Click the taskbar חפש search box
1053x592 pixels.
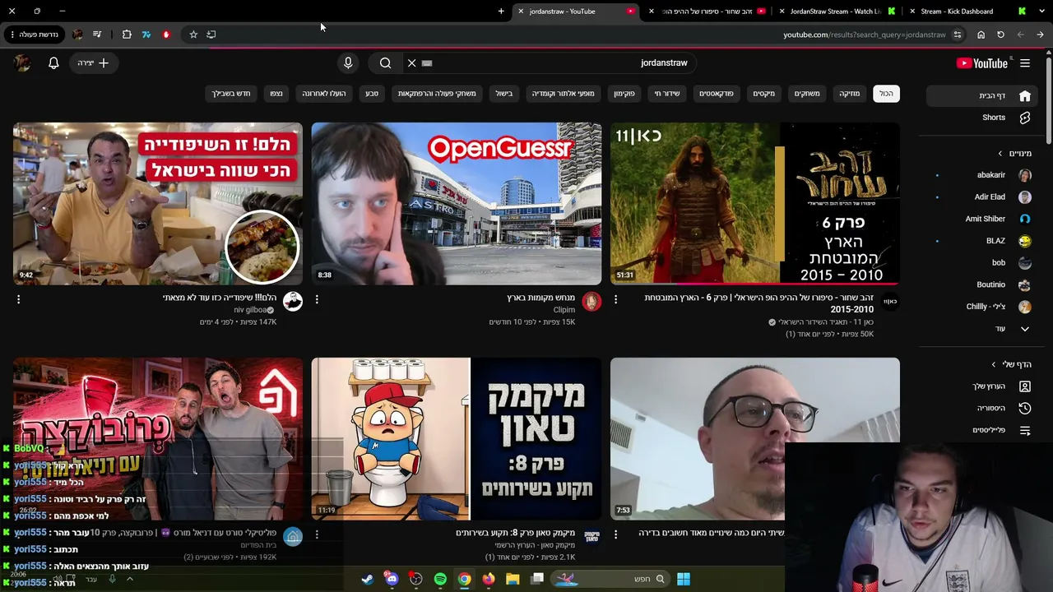610,579
